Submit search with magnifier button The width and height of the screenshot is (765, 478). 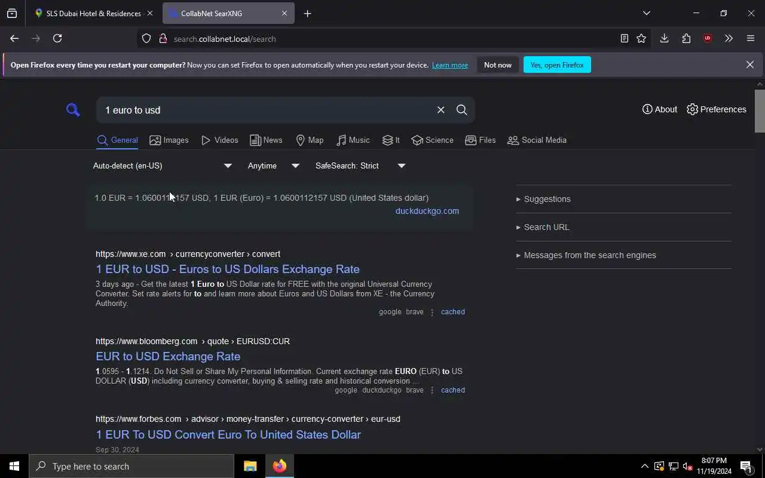point(461,110)
